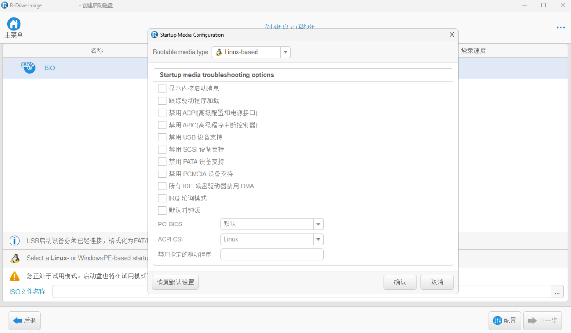Click the 配置 configuration button
Screen dimensions: 571x333
tap(504, 321)
